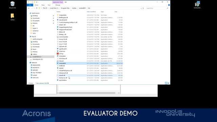Click the Search Bin input field
Image resolution: width=217 pixels, height=122 pixels.
point(157,8)
